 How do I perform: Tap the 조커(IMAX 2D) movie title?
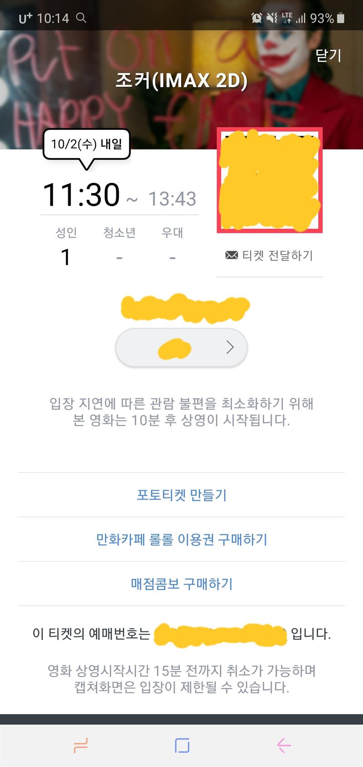(x=181, y=81)
